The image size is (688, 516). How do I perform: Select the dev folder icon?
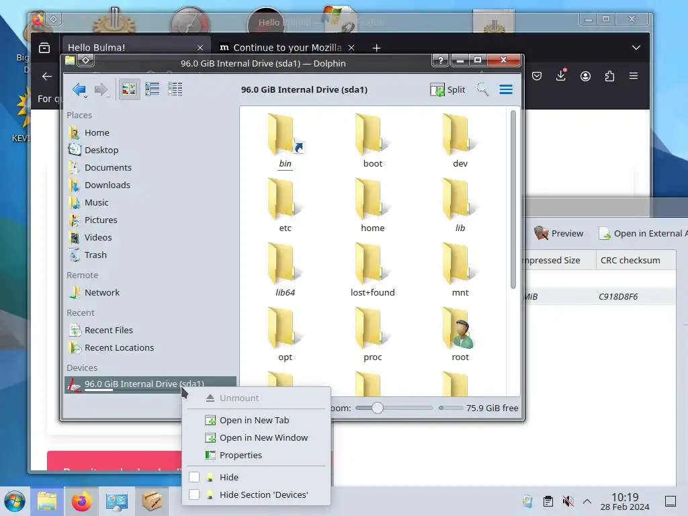click(460, 134)
